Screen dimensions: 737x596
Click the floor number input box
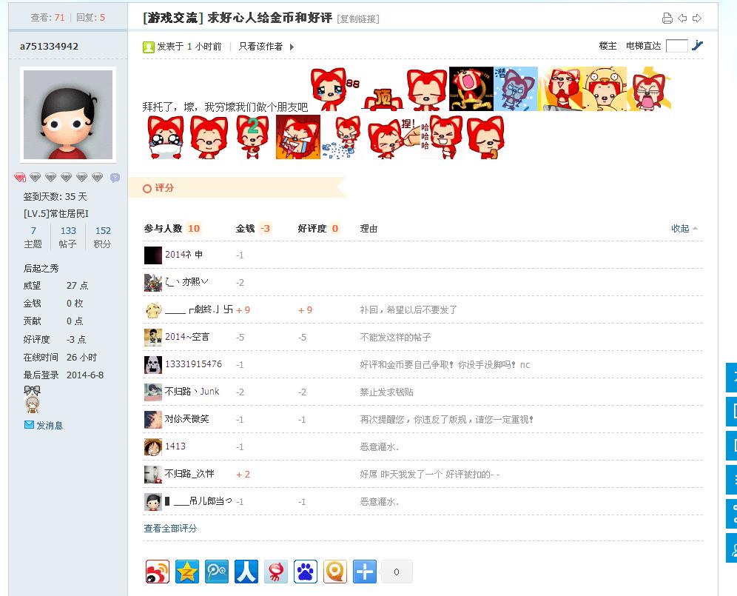[x=677, y=46]
